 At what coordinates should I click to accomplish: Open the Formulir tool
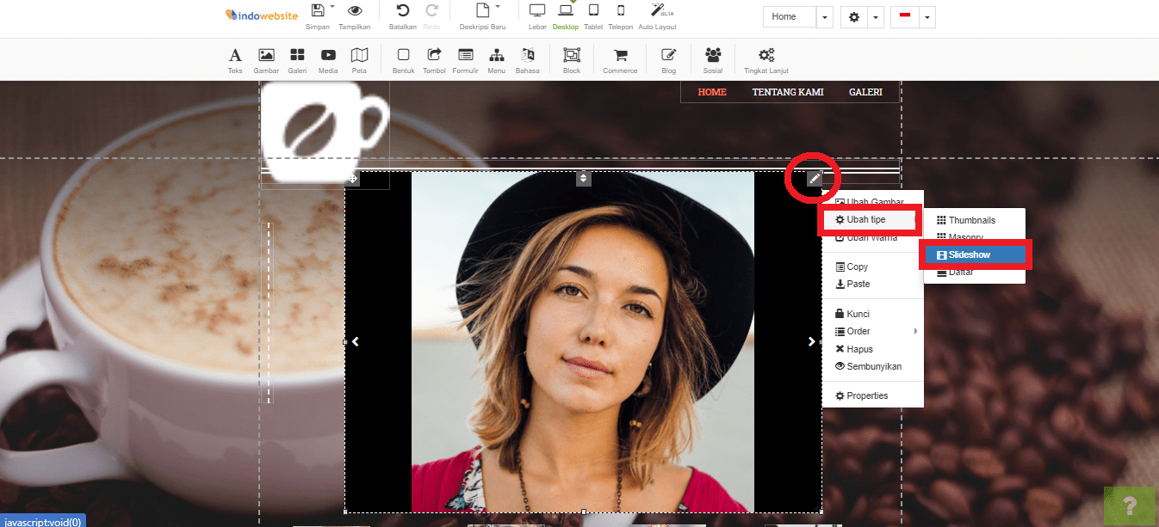tap(465, 58)
